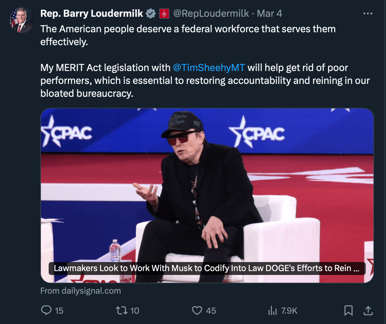Click the 7.9K view count number
The width and height of the screenshot is (386, 324).
click(289, 310)
